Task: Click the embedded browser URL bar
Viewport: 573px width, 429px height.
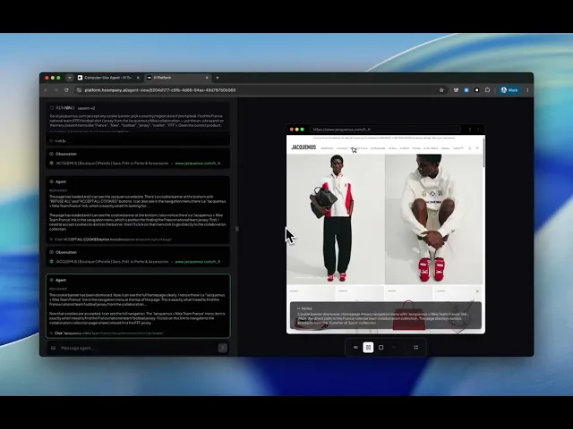Action: (x=385, y=130)
